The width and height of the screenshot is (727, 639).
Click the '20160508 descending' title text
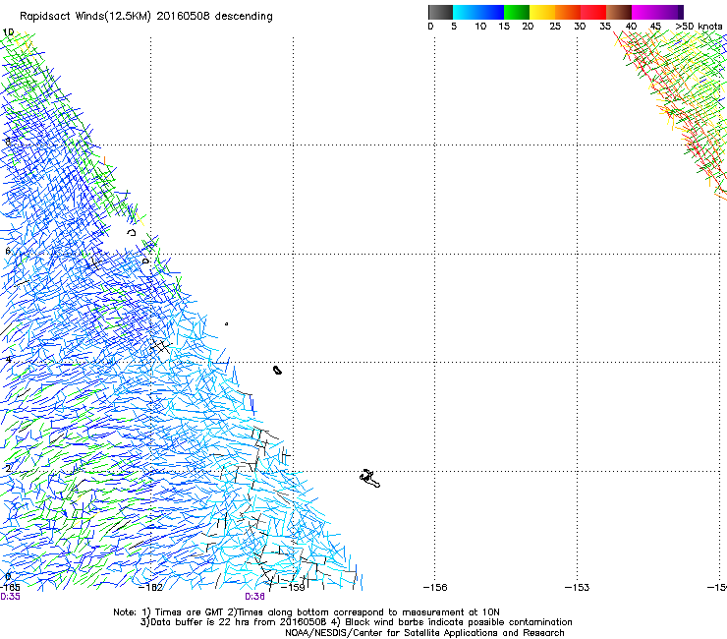tap(215, 17)
